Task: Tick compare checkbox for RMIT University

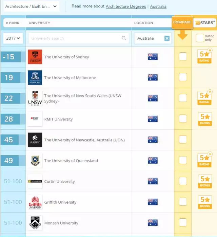Action: tap(183, 118)
